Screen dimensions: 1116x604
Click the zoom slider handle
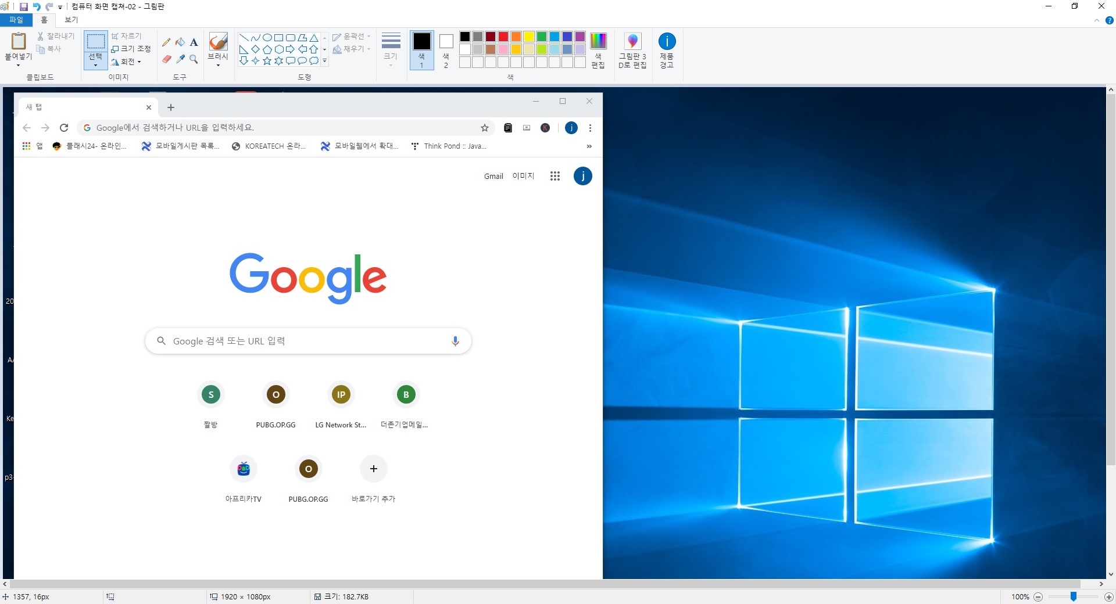(x=1074, y=596)
